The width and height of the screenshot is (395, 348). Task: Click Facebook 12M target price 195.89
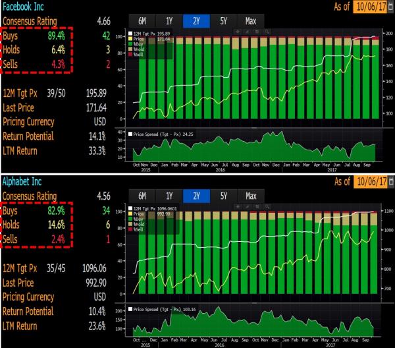click(96, 94)
